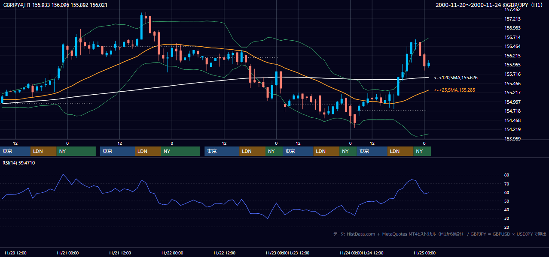
Task: Click price axis value 155.217
Action: (512, 93)
